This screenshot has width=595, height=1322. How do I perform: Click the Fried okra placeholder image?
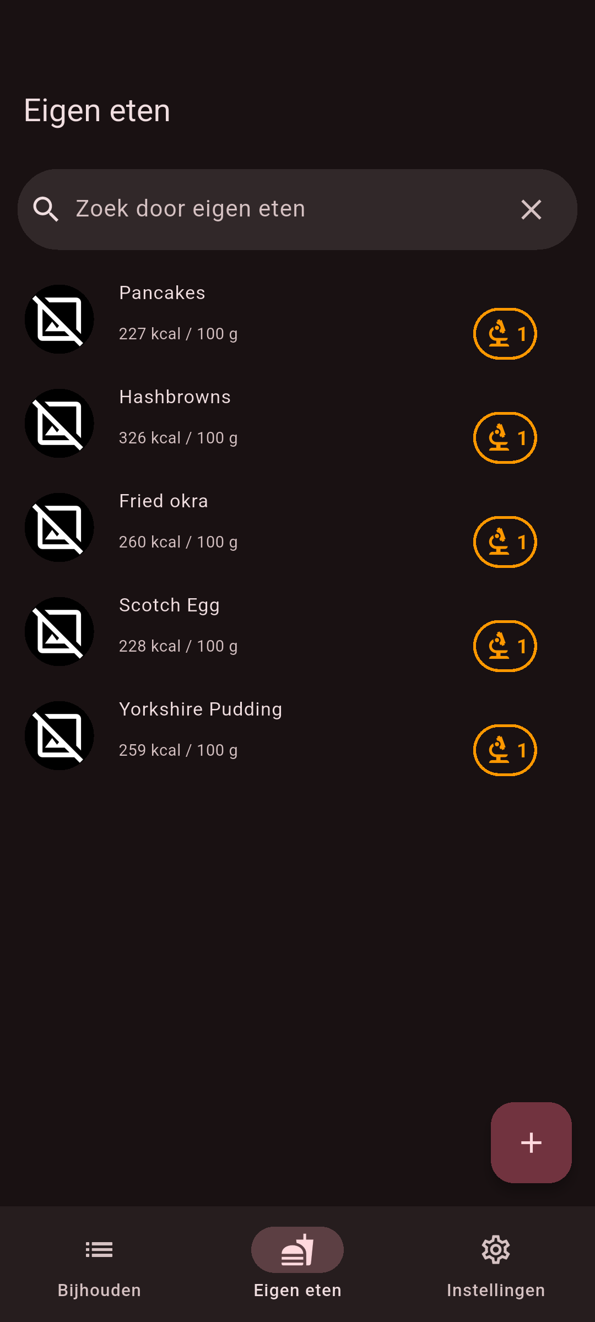[59, 528]
